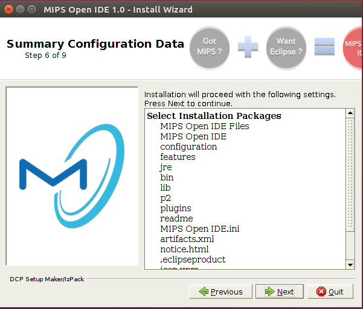Go back with the Previous button
This screenshot has height=309, width=363.
pyautogui.click(x=221, y=291)
